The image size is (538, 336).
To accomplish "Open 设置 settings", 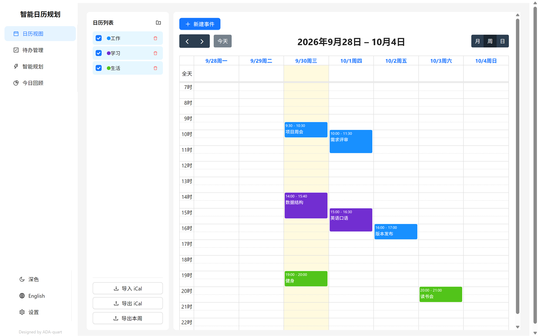I will [x=29, y=312].
